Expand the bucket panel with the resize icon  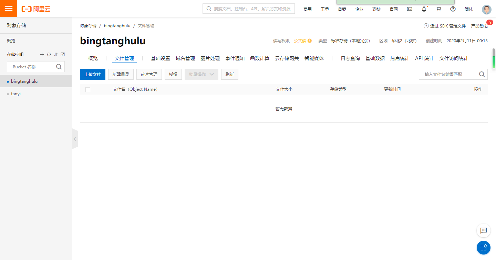click(62, 54)
